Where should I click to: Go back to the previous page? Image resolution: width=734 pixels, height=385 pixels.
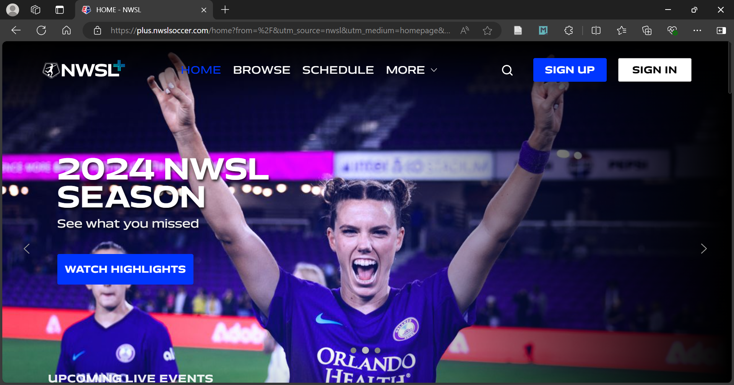(x=16, y=31)
